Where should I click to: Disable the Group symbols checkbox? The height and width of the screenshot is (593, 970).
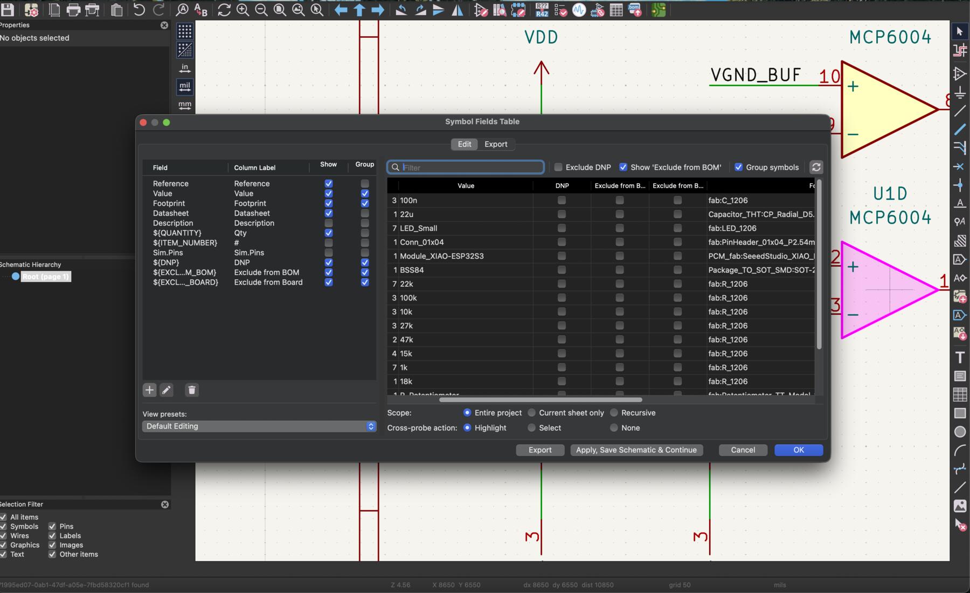click(739, 167)
